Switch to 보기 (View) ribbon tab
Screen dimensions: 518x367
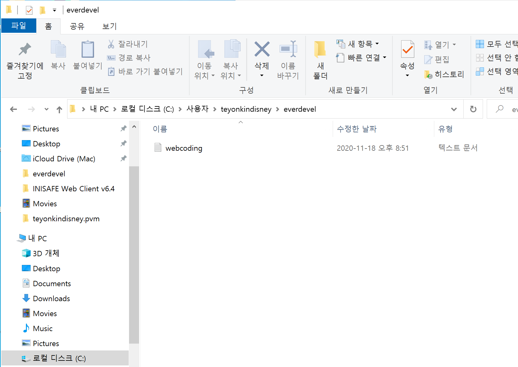coord(110,26)
